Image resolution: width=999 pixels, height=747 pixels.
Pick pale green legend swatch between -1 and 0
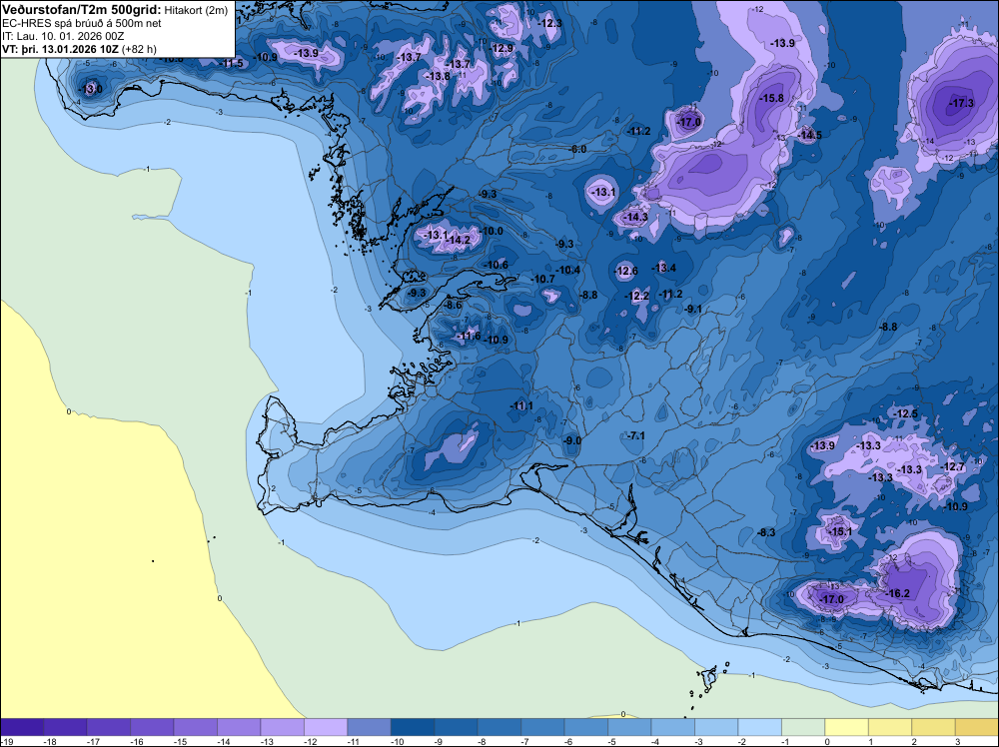(x=803, y=727)
